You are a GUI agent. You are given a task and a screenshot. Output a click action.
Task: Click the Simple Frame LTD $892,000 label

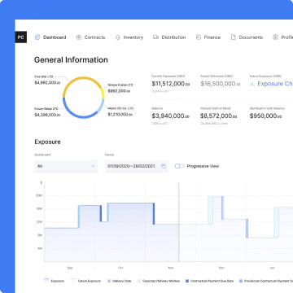120,88
